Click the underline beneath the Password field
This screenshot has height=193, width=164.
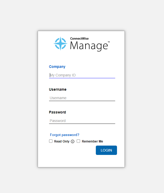(x=82, y=124)
